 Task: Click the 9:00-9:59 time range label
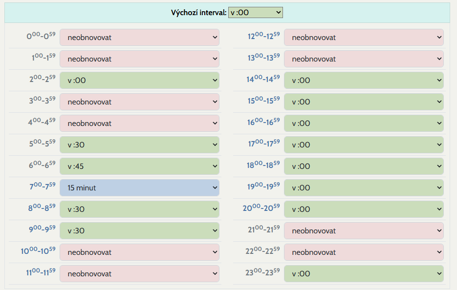tap(42, 229)
